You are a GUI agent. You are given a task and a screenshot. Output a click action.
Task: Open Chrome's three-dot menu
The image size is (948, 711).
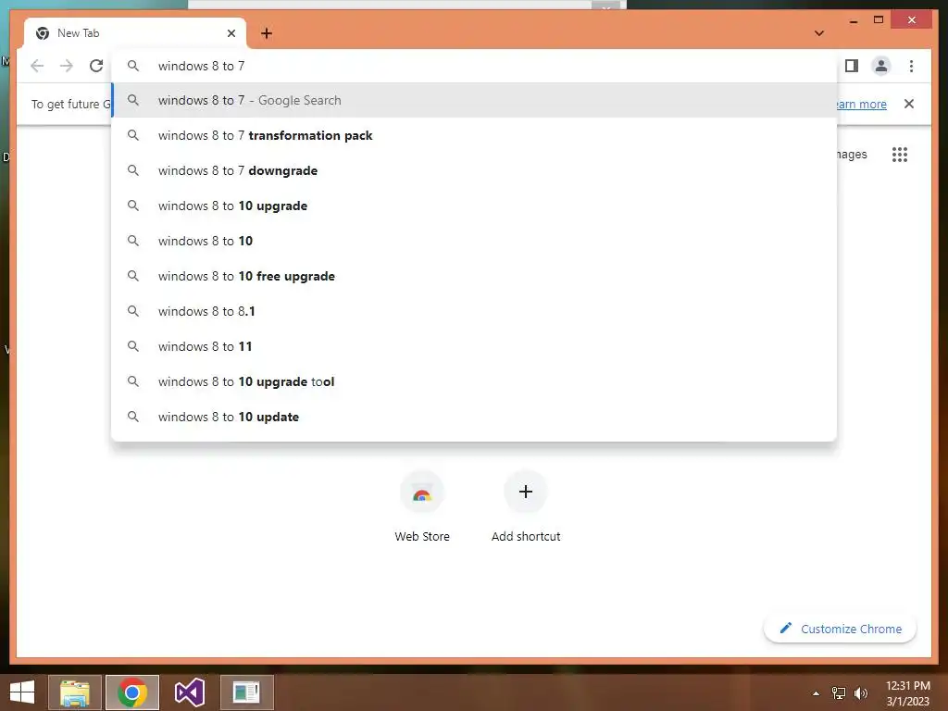click(911, 66)
